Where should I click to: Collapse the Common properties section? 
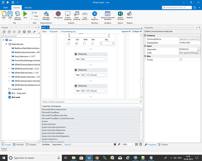coord(145,35)
